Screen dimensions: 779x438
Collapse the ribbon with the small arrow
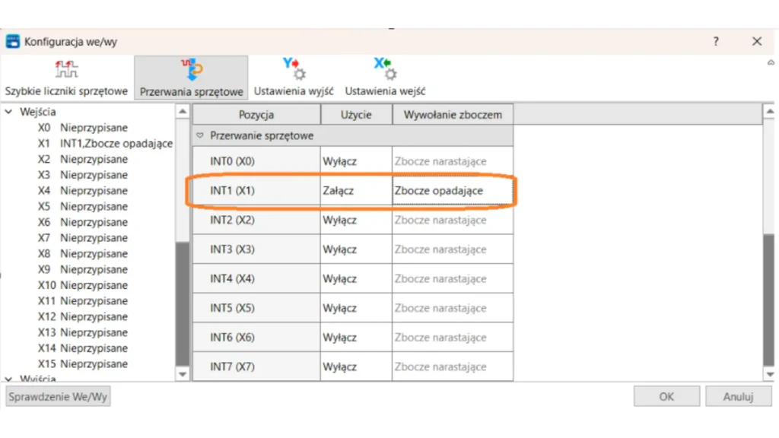point(771,62)
